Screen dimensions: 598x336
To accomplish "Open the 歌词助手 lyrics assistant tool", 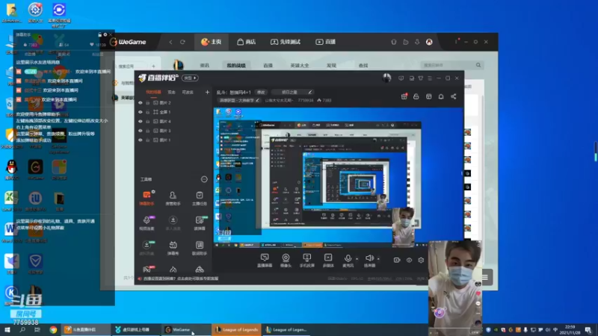I will (200, 248).
